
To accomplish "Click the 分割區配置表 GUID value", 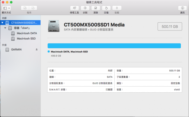I will [x=102, y=83].
